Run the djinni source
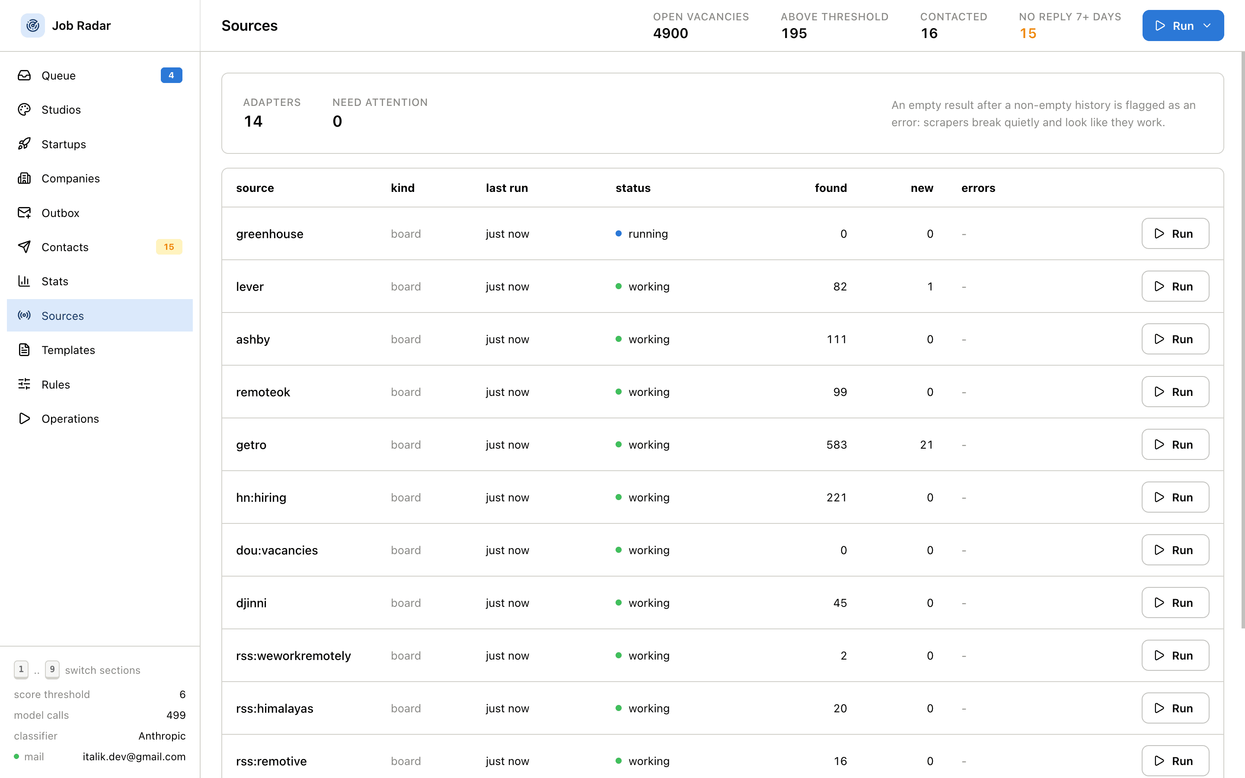This screenshot has width=1245, height=778. click(1175, 603)
